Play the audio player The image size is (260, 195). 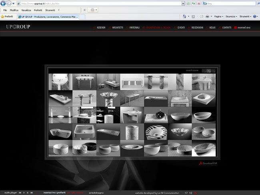click(24, 193)
